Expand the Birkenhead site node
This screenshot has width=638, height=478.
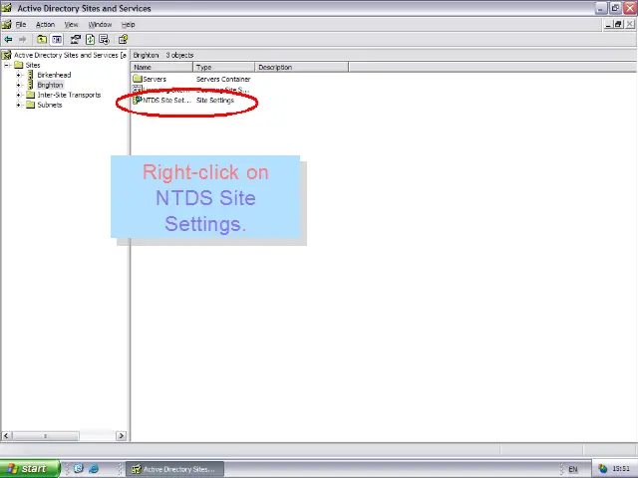[x=18, y=75]
